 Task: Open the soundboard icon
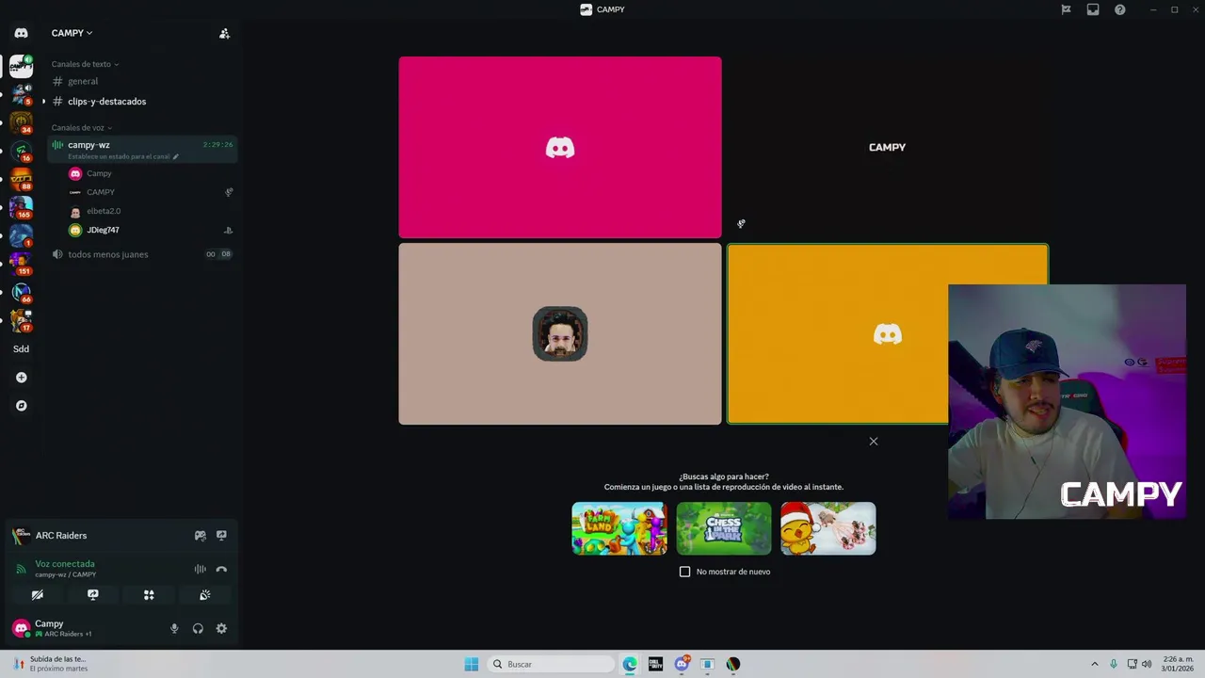pos(204,595)
